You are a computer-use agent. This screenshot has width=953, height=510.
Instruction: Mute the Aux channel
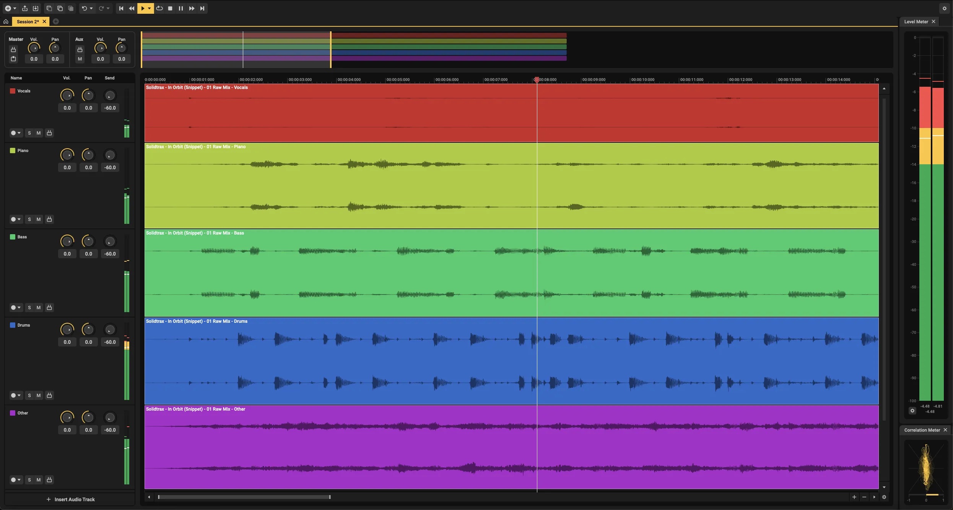coord(80,59)
